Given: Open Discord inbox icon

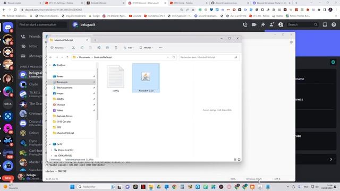Looking at the screenshot, I should 325,25.
